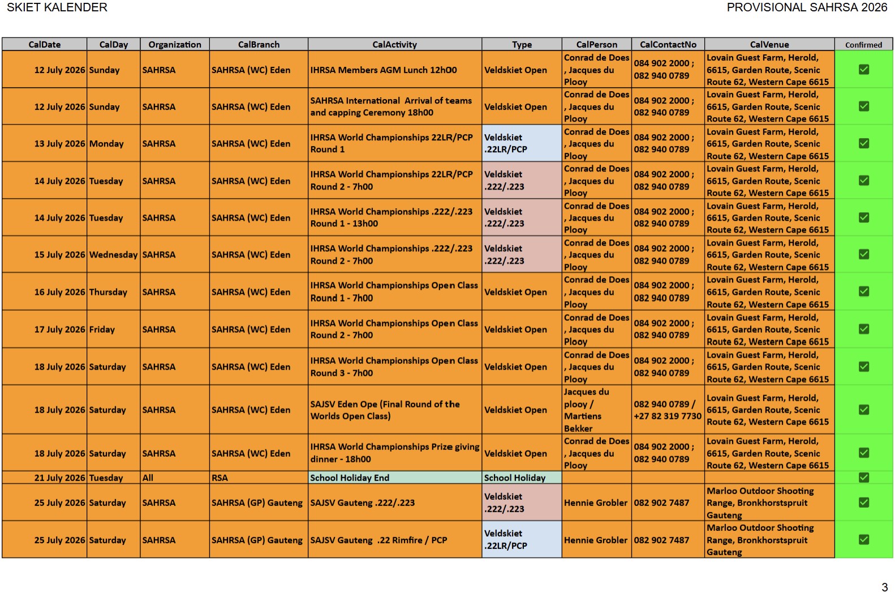Uncheck Confirmed for the 13 July Monday row

[x=863, y=144]
